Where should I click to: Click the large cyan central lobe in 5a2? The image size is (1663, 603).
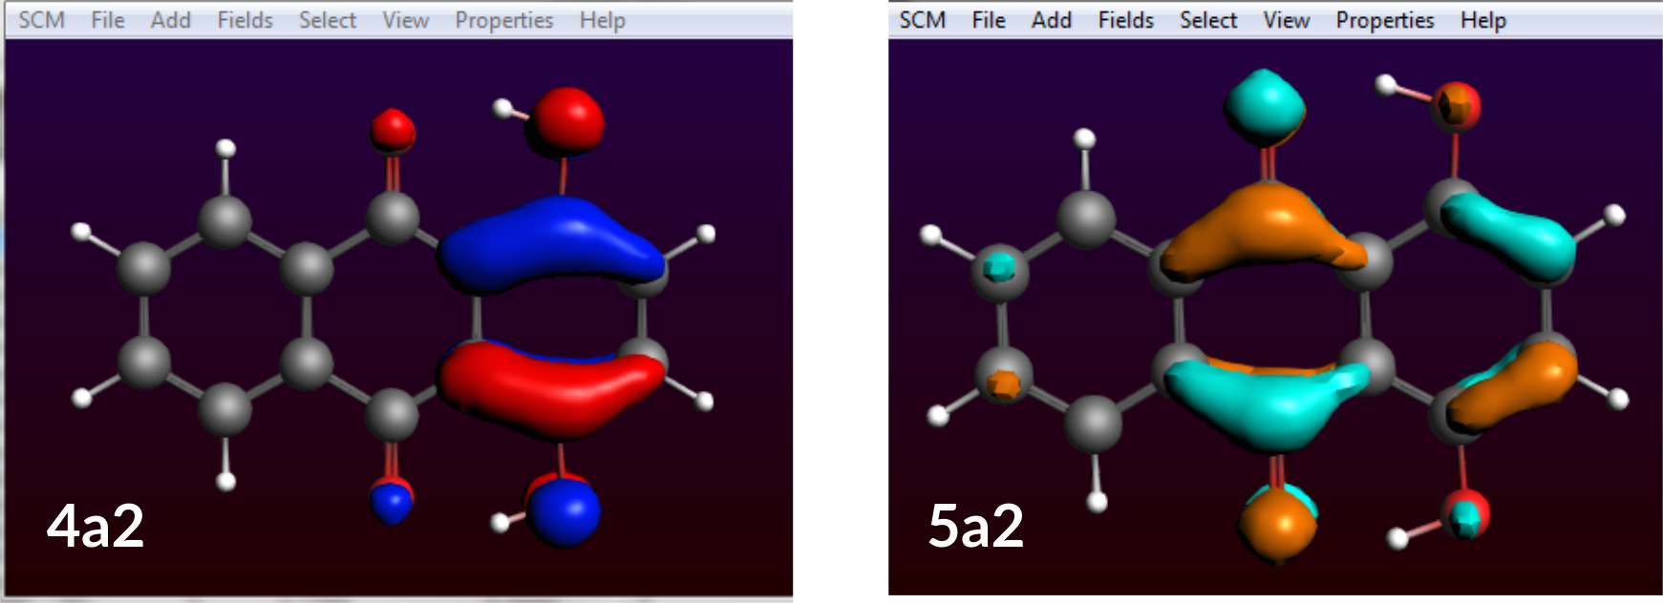click(1261, 401)
